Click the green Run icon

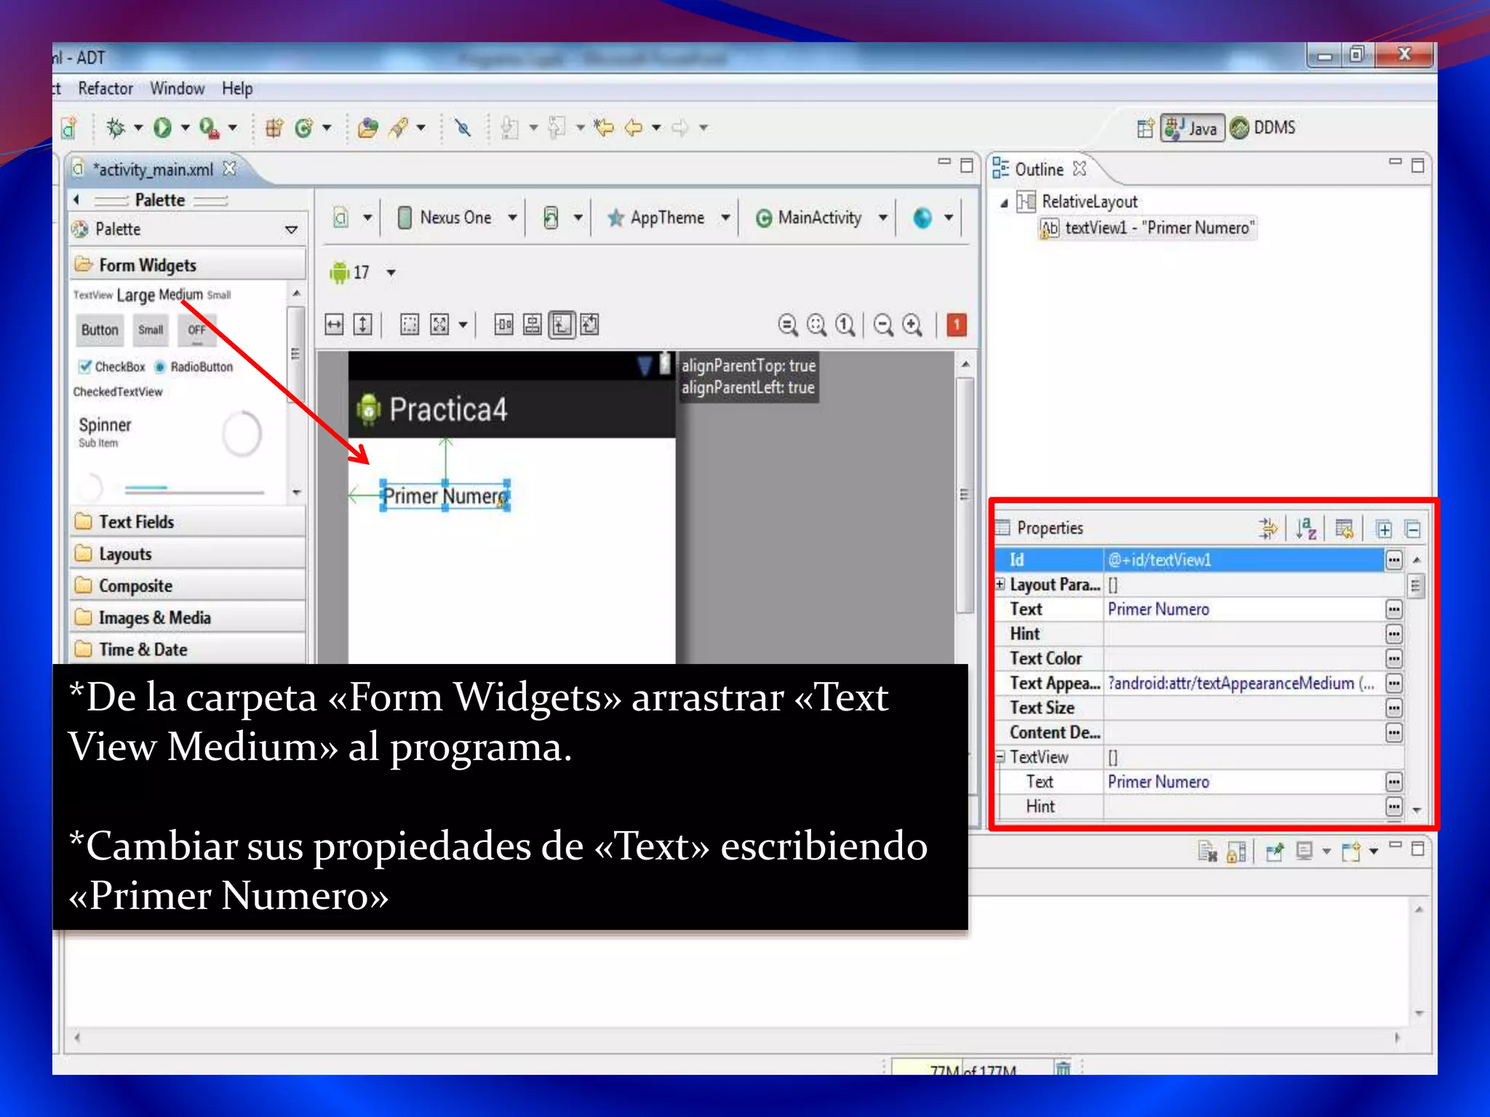point(162,128)
